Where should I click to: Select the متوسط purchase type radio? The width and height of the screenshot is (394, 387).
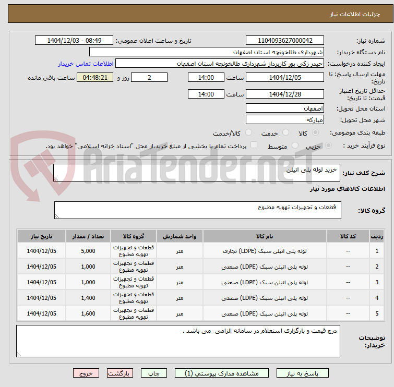(x=295, y=146)
